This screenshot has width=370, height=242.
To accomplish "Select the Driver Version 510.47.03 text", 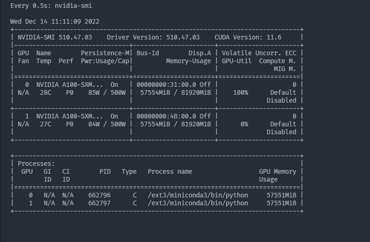I will click(153, 37).
